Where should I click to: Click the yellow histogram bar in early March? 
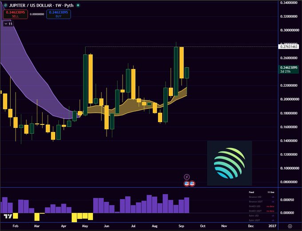click(37, 217)
